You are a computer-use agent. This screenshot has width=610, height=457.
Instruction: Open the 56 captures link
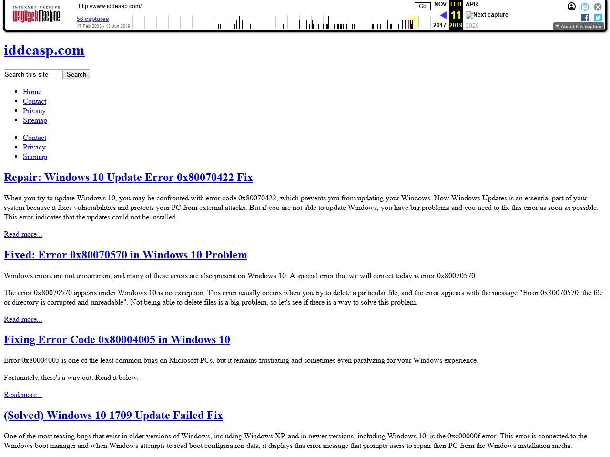[x=93, y=19]
